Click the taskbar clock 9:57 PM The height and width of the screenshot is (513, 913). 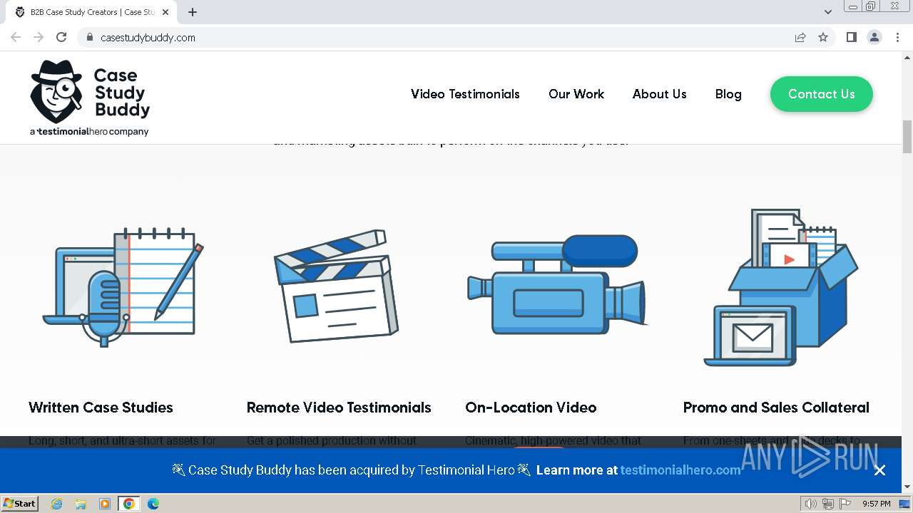[x=877, y=504]
